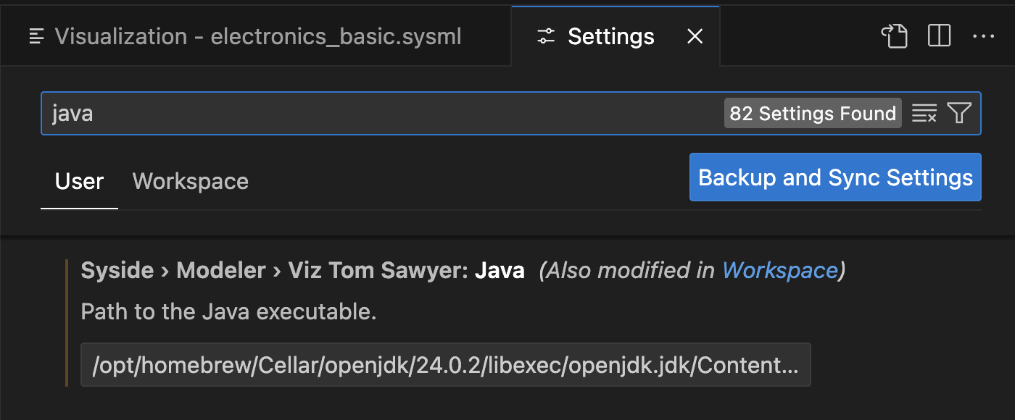Clear the settings search input
This screenshot has width=1015, height=420.
tap(924, 114)
